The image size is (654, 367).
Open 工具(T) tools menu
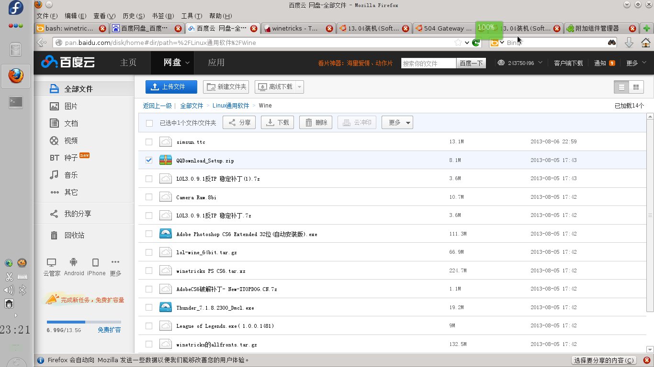pyautogui.click(x=192, y=16)
